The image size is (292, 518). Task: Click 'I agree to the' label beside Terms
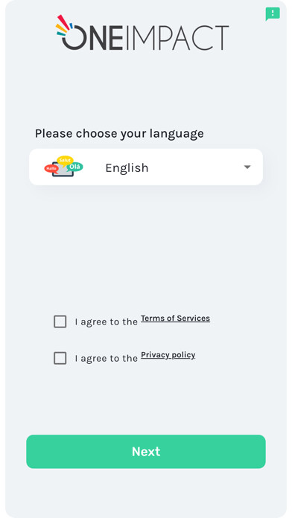pos(107,322)
